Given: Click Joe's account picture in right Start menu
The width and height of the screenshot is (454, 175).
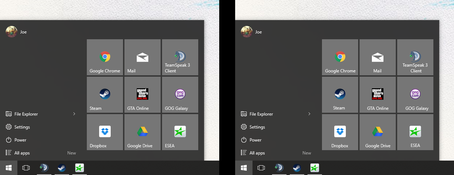Looking at the screenshot, I should pos(247,32).
